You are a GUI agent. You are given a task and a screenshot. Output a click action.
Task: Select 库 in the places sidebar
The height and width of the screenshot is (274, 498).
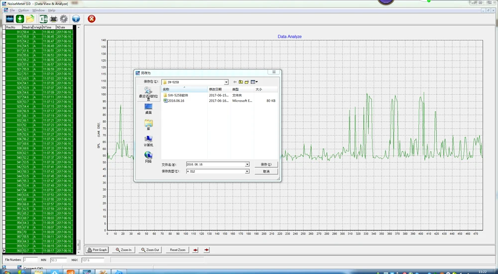click(x=148, y=125)
